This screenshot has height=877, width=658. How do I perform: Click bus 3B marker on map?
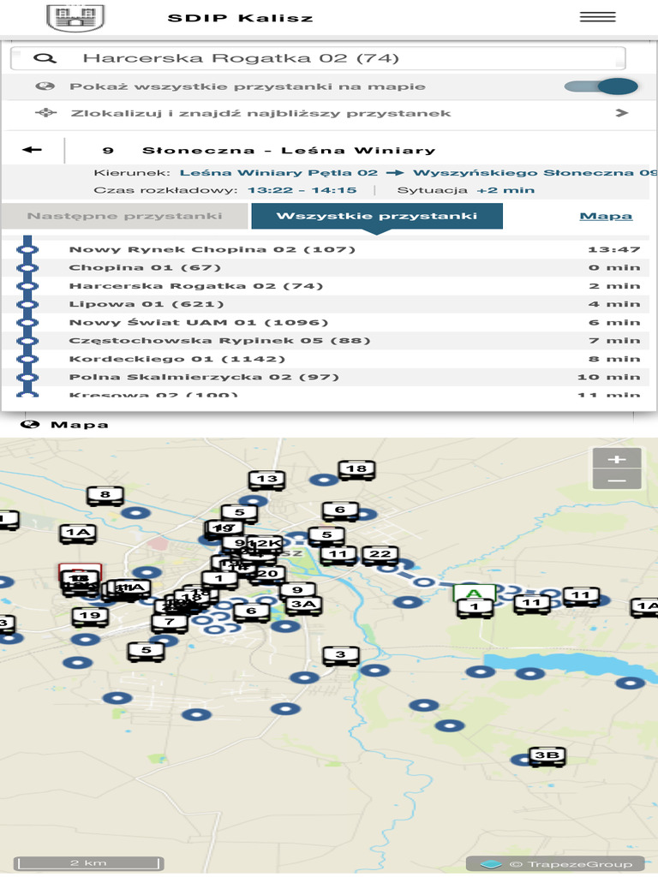(547, 755)
